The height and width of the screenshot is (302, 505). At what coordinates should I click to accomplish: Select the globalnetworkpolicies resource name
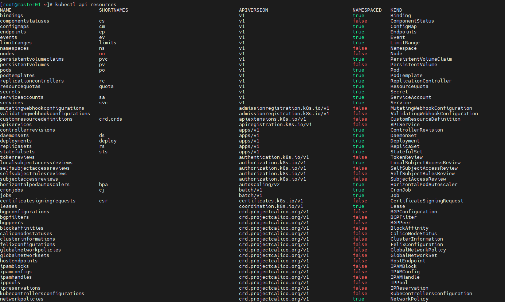click(30, 250)
